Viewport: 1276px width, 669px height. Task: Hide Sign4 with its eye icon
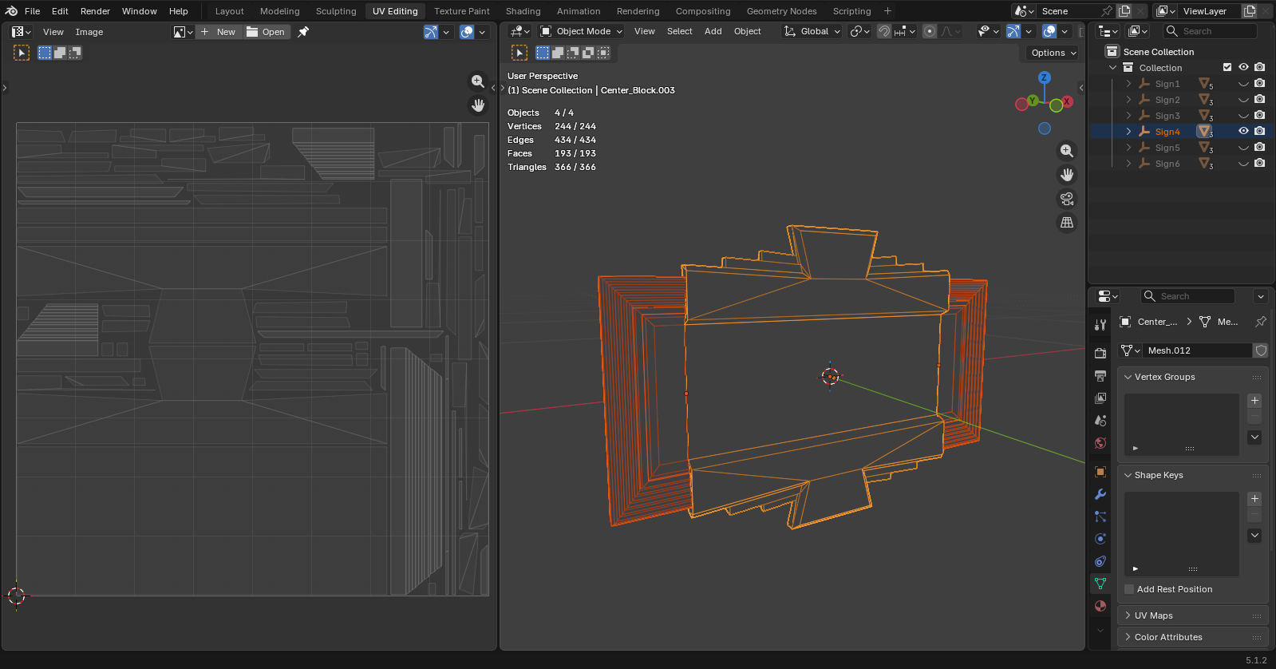[1243, 131]
